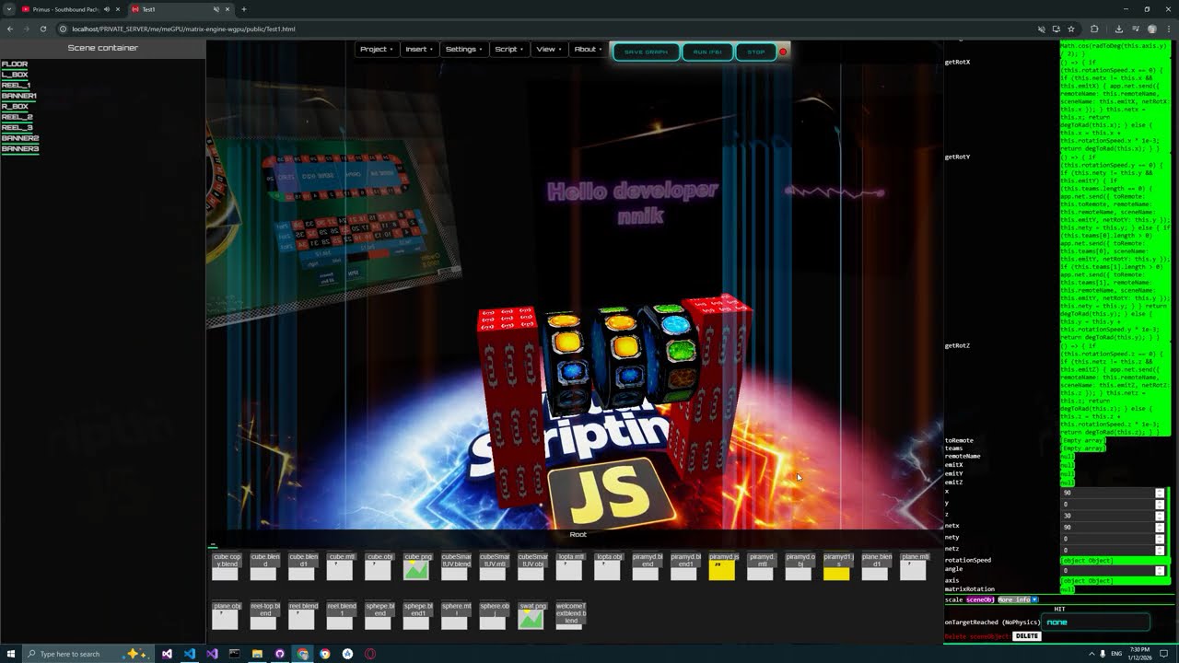Select the piramyd.blend asset file
This screenshot has width=1179, height=663.
point(646,565)
